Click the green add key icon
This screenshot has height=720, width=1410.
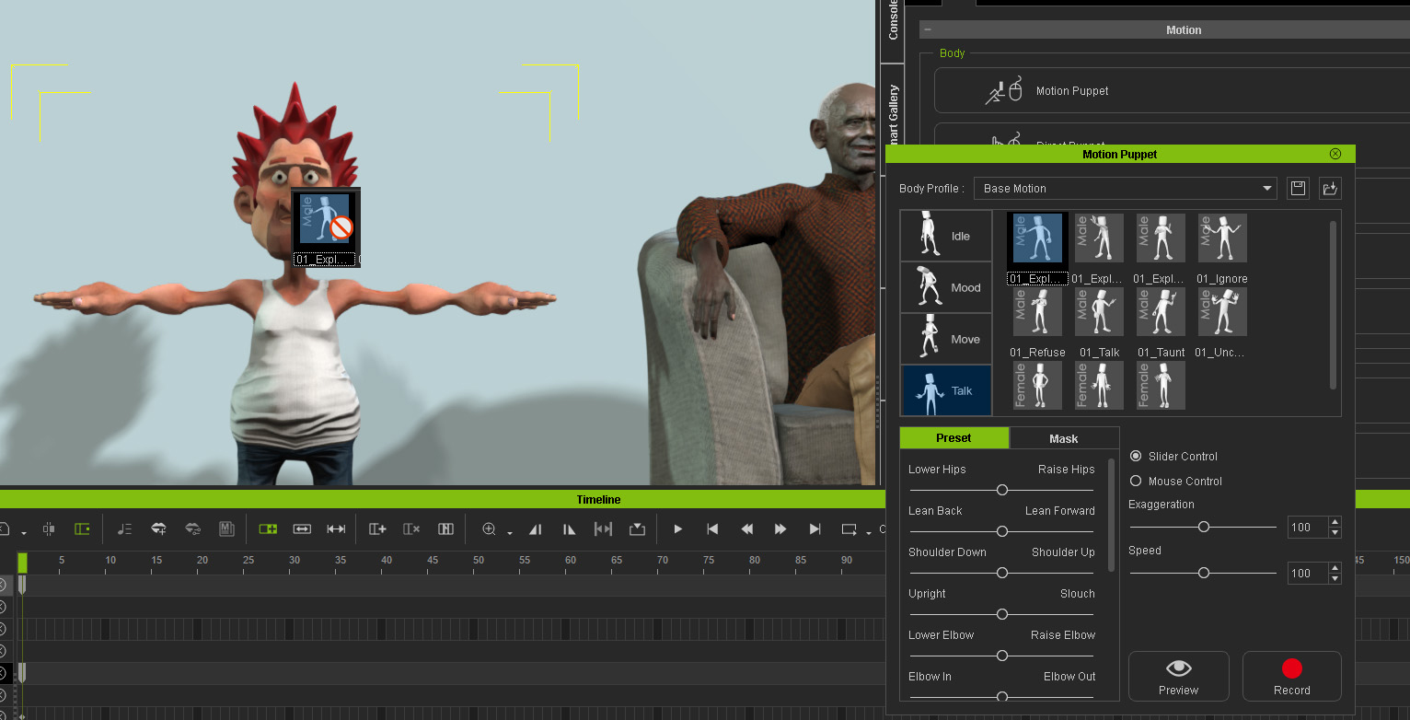pos(268,529)
